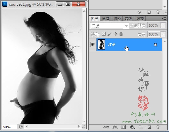Click link layers icon at panel bottom
169x132 pixels.
(106, 127)
